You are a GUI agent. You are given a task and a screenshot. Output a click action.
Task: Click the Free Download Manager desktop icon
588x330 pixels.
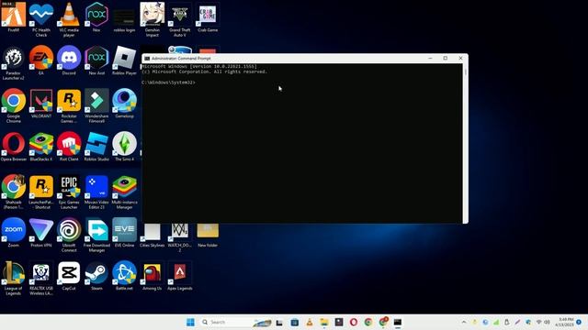[x=96, y=236]
